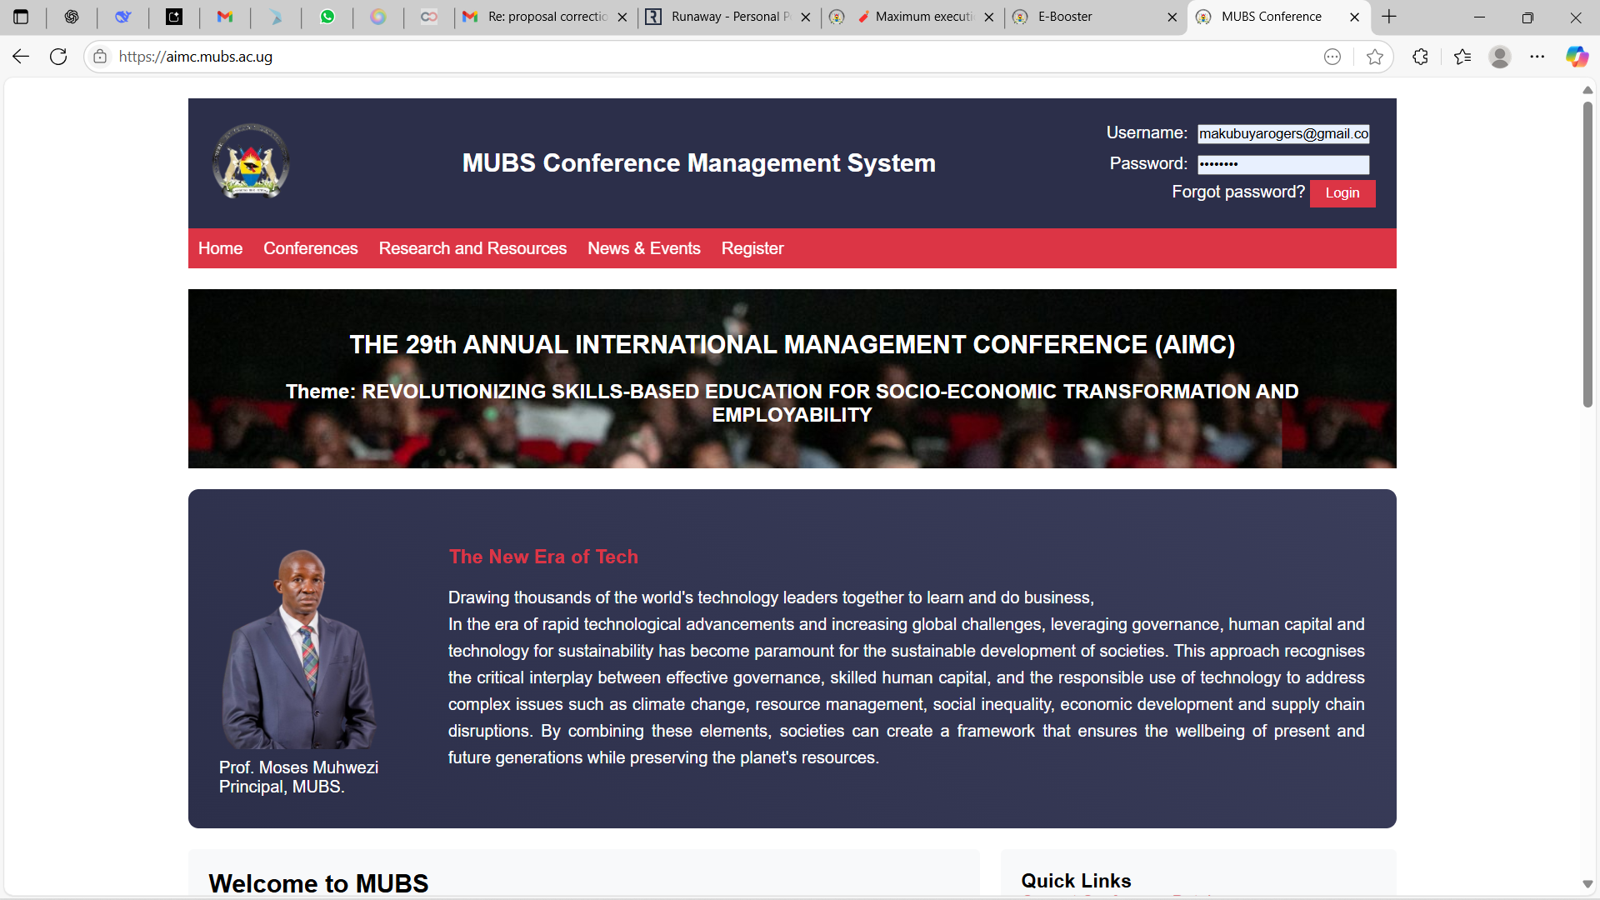Open the Home menu item

click(220, 248)
